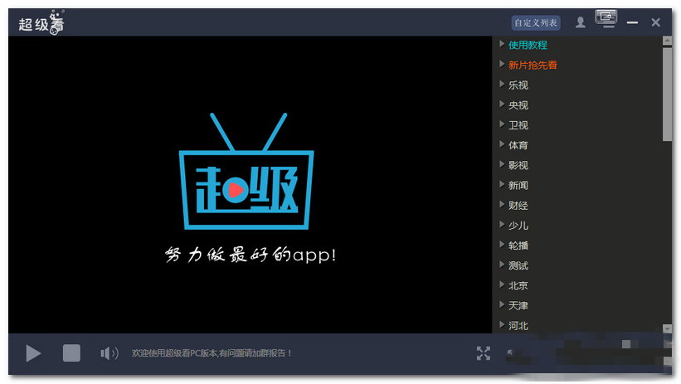Expand the 新片抢先看 arrow
The width and height of the screenshot is (681, 384).
pos(502,65)
